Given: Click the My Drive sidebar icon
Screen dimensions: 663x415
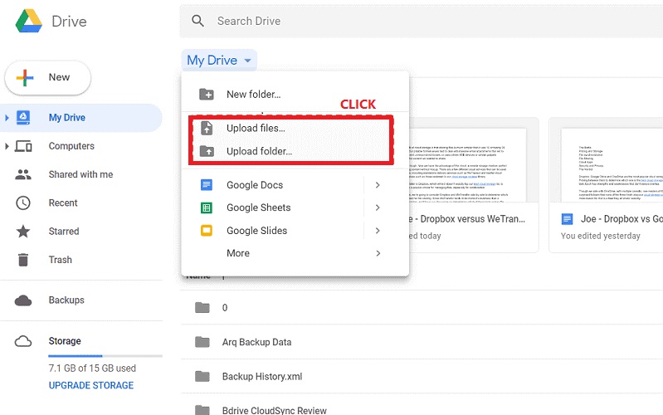Looking at the screenshot, I should click(x=23, y=118).
